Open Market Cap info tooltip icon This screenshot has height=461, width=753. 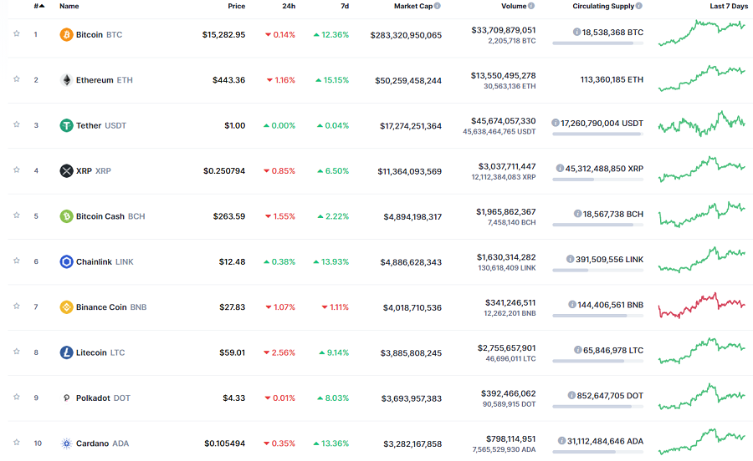click(438, 6)
